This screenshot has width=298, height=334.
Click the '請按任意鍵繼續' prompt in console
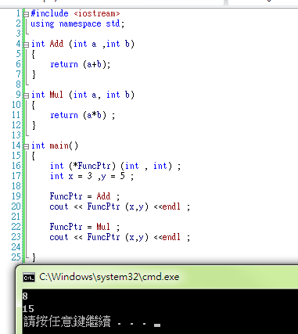point(67,321)
